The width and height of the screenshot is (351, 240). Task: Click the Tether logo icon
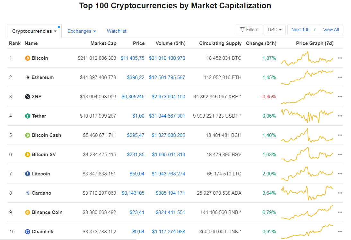point(28,116)
